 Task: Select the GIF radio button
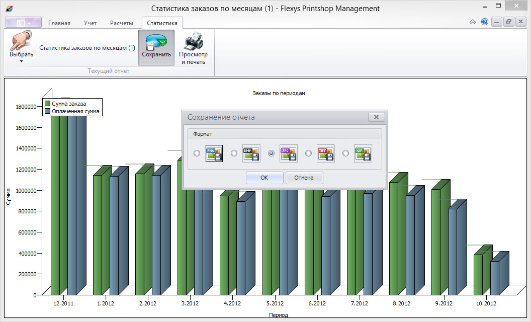point(346,153)
